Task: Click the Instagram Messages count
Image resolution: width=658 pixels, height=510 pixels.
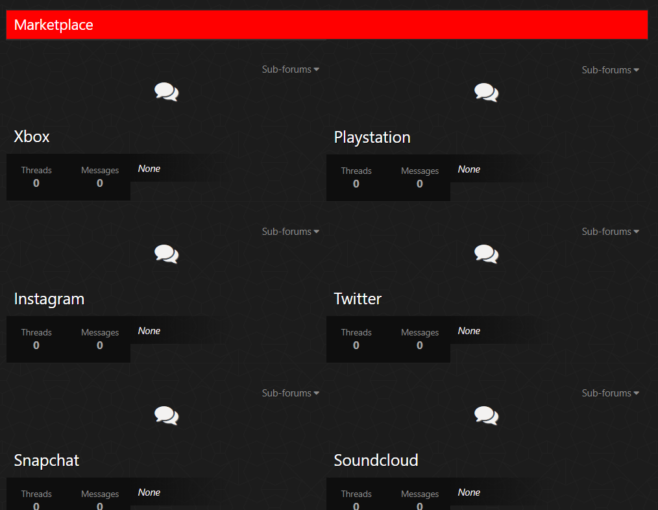Action: point(100,345)
